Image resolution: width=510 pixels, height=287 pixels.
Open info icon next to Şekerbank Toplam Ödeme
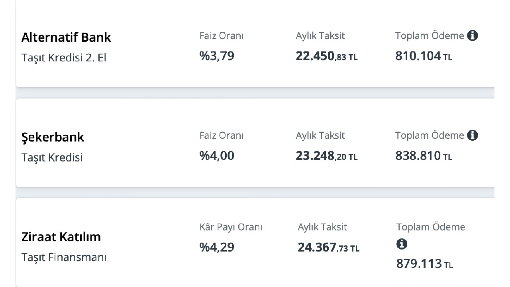pos(473,135)
